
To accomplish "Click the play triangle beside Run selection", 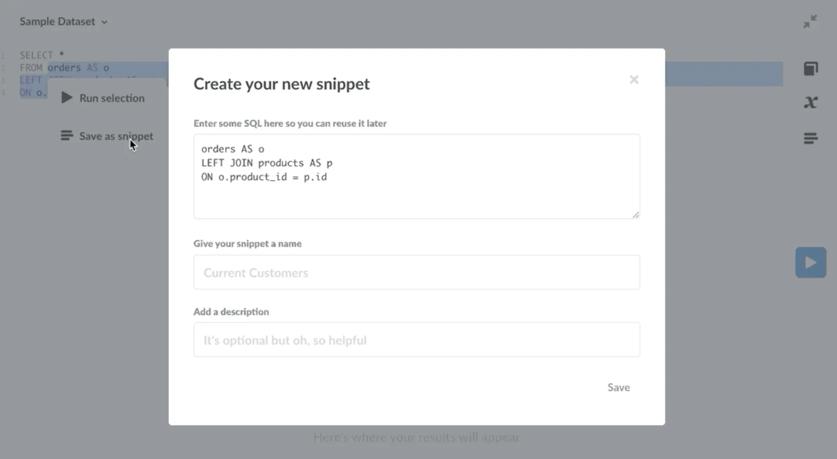I will [x=67, y=98].
